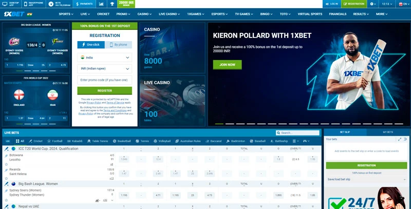
Task: Expand the Casino menu
Action: pyautogui.click(x=144, y=14)
